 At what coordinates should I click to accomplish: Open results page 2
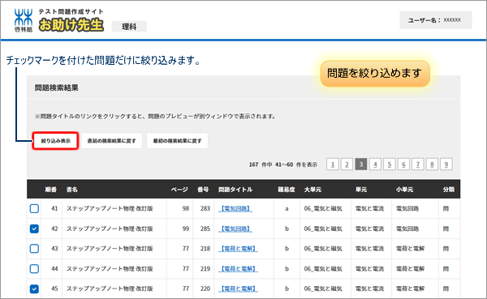click(x=347, y=164)
